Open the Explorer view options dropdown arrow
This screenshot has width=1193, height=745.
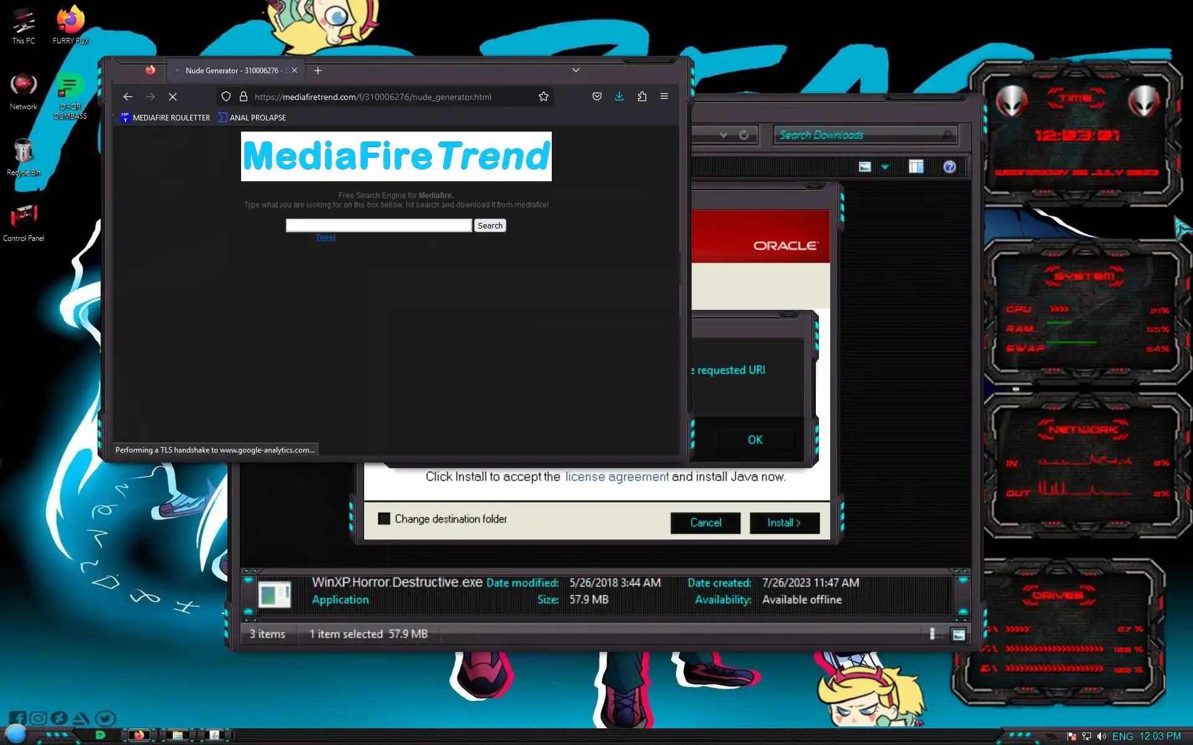point(885,167)
